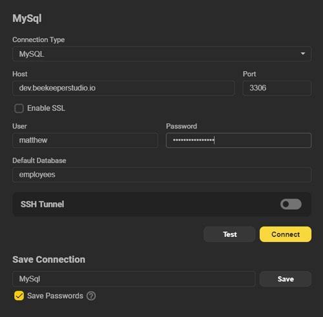
Task: Edit the saved connection name MySql field
Action: (134, 279)
